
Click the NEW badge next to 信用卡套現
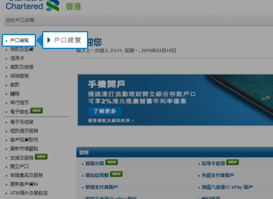click(233, 162)
